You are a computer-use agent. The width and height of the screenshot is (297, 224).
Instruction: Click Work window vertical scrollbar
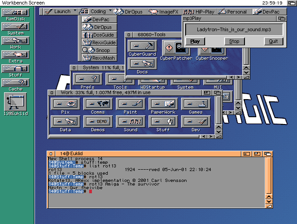pyautogui.click(x=219, y=110)
